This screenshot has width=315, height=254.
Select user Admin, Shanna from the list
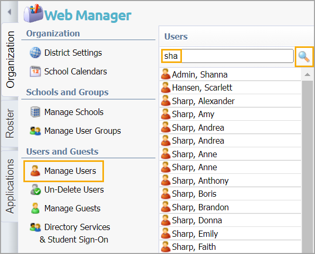click(230, 74)
